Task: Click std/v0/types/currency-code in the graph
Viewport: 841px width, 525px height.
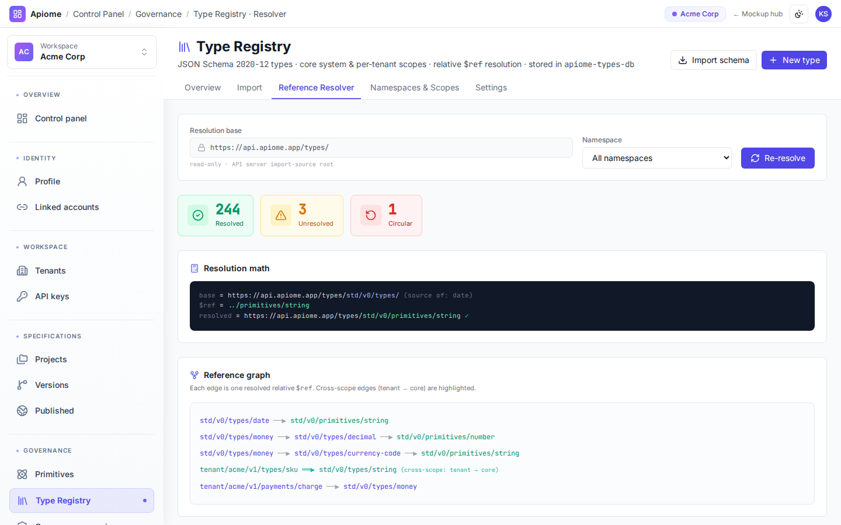Action: (347, 453)
